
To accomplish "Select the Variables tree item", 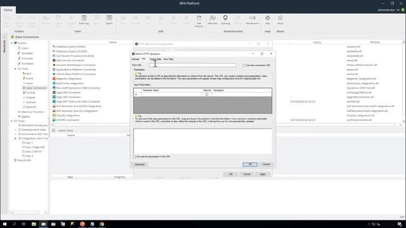I will click(x=27, y=53).
